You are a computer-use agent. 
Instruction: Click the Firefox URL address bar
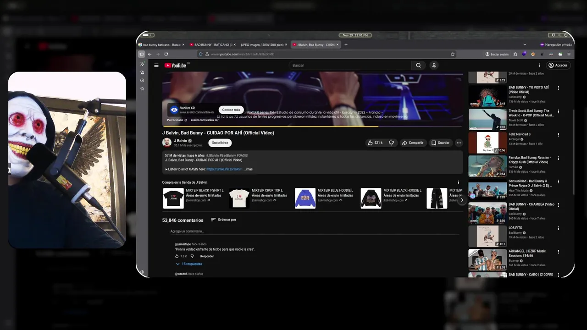[x=327, y=54]
